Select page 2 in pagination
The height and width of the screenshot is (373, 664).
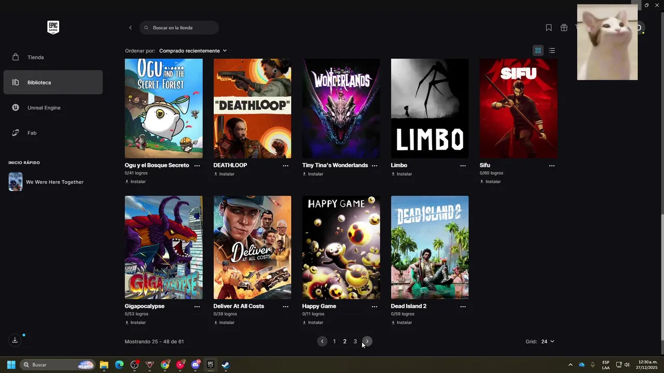point(344,341)
